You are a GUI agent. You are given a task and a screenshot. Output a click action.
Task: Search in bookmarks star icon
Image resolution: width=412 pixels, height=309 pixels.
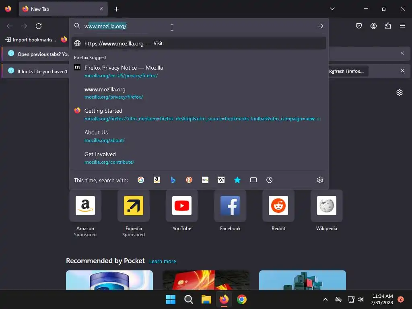[x=237, y=180]
